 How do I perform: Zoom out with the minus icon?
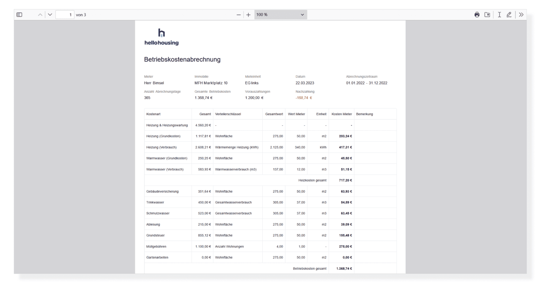point(239,15)
